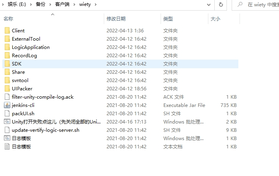Select the UIPacker name text
Screen dimensions: 279x176
coord(22,89)
